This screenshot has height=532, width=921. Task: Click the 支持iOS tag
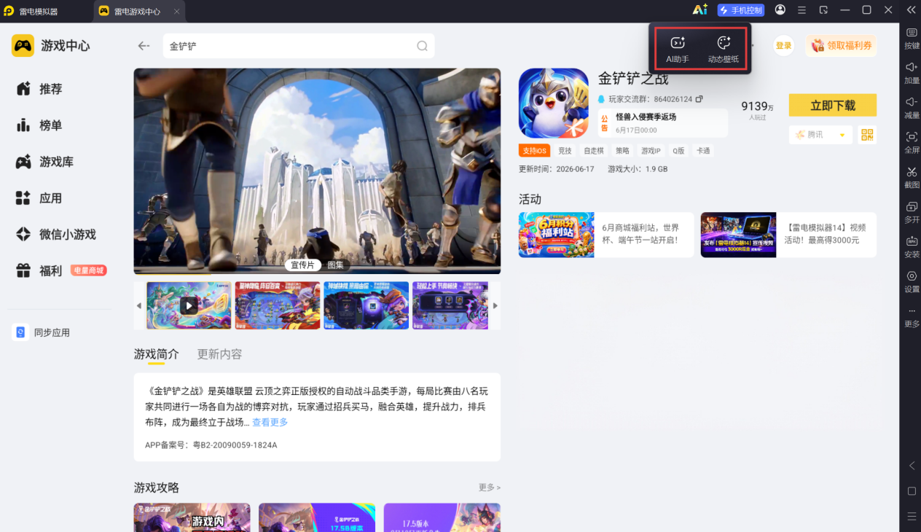pos(534,151)
